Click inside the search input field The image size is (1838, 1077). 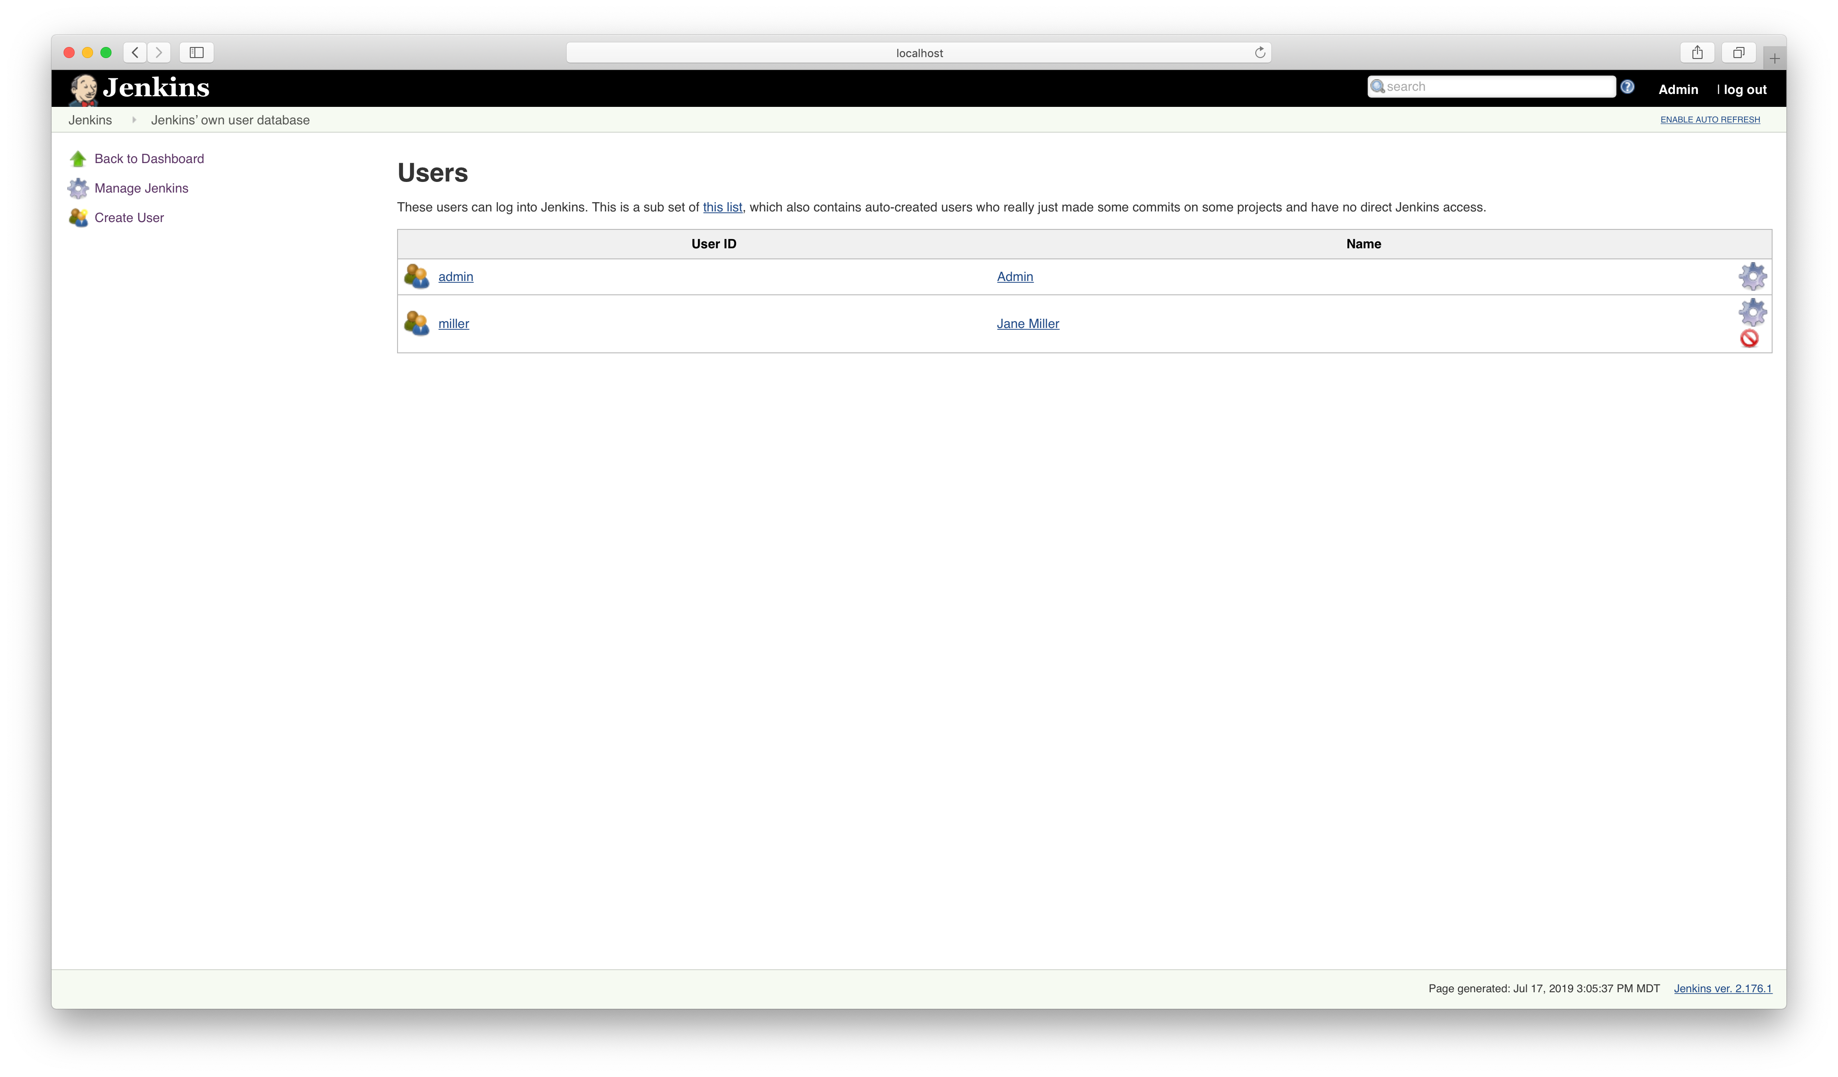click(x=1492, y=86)
